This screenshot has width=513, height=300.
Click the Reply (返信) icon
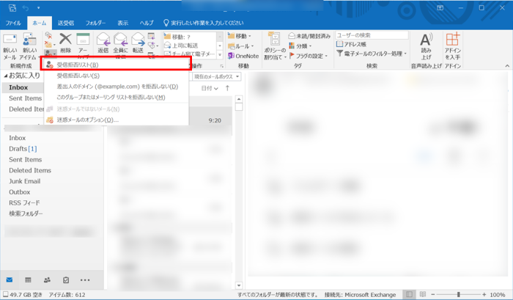(x=103, y=43)
